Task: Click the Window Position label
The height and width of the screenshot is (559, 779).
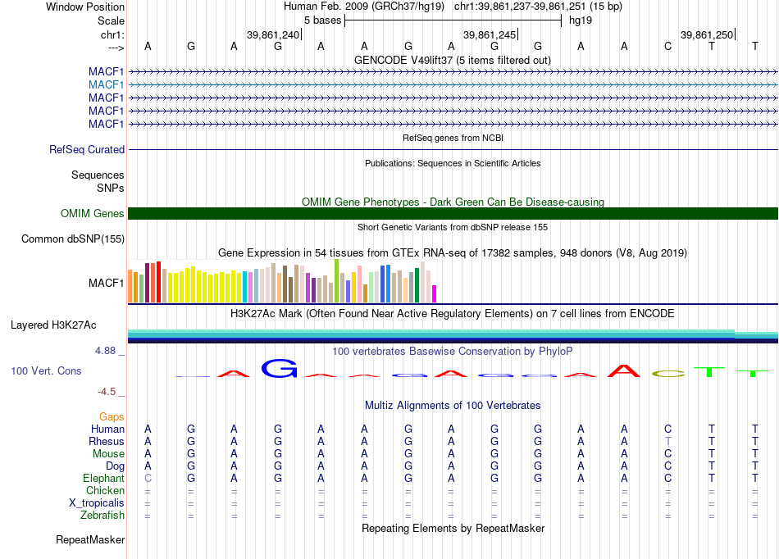Action: 85,7
